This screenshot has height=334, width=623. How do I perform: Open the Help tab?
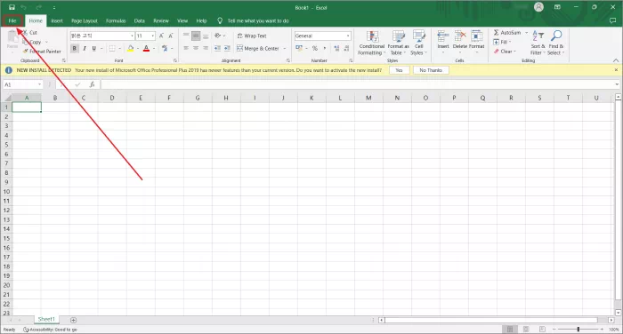(x=201, y=20)
